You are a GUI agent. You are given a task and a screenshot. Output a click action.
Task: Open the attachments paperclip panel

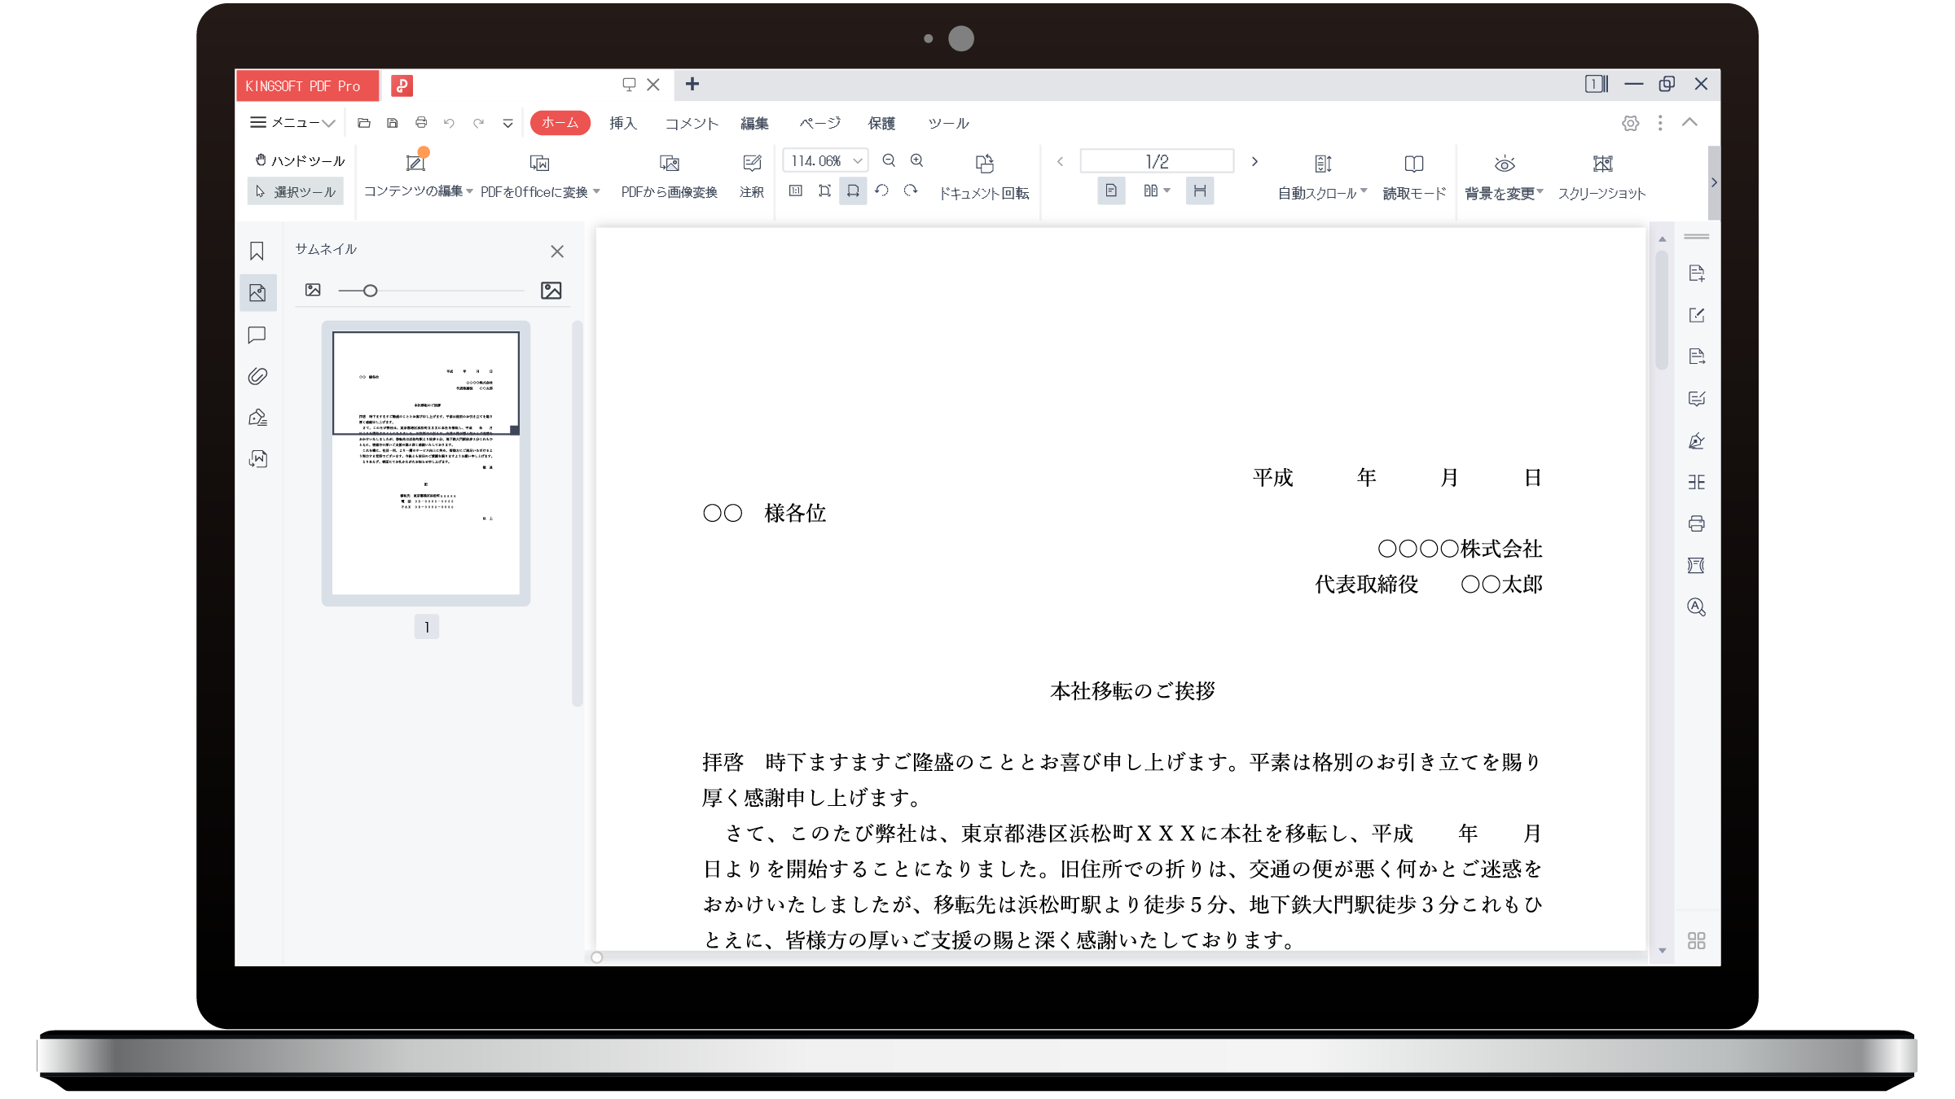257,376
